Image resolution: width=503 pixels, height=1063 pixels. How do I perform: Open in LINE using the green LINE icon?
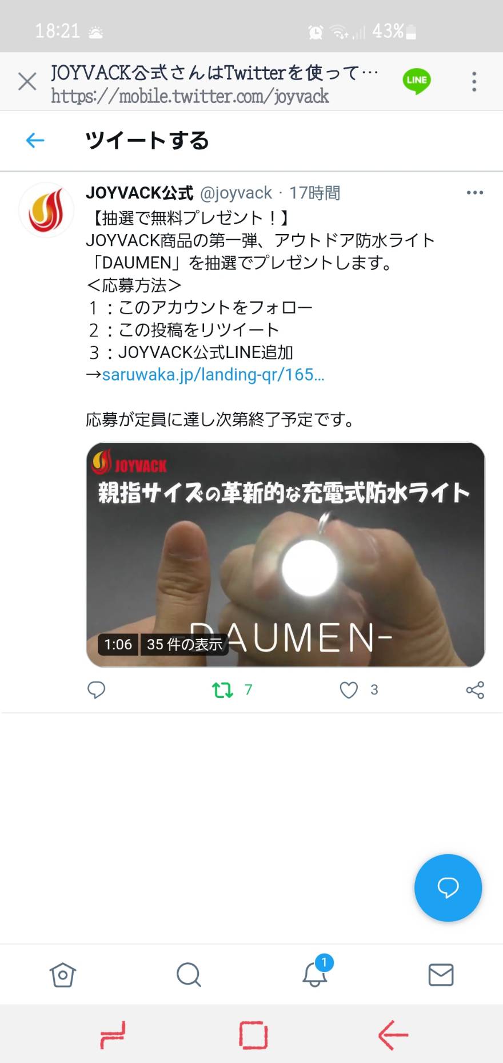pyautogui.click(x=417, y=81)
